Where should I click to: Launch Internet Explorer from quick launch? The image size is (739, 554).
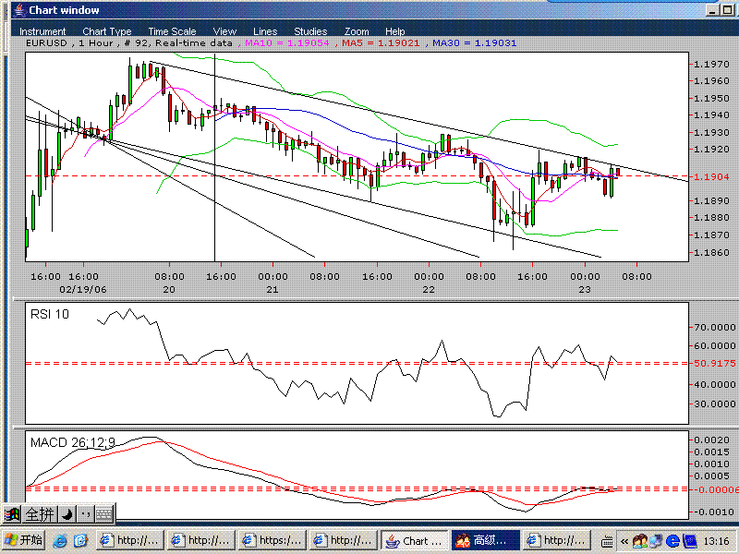[x=60, y=541]
